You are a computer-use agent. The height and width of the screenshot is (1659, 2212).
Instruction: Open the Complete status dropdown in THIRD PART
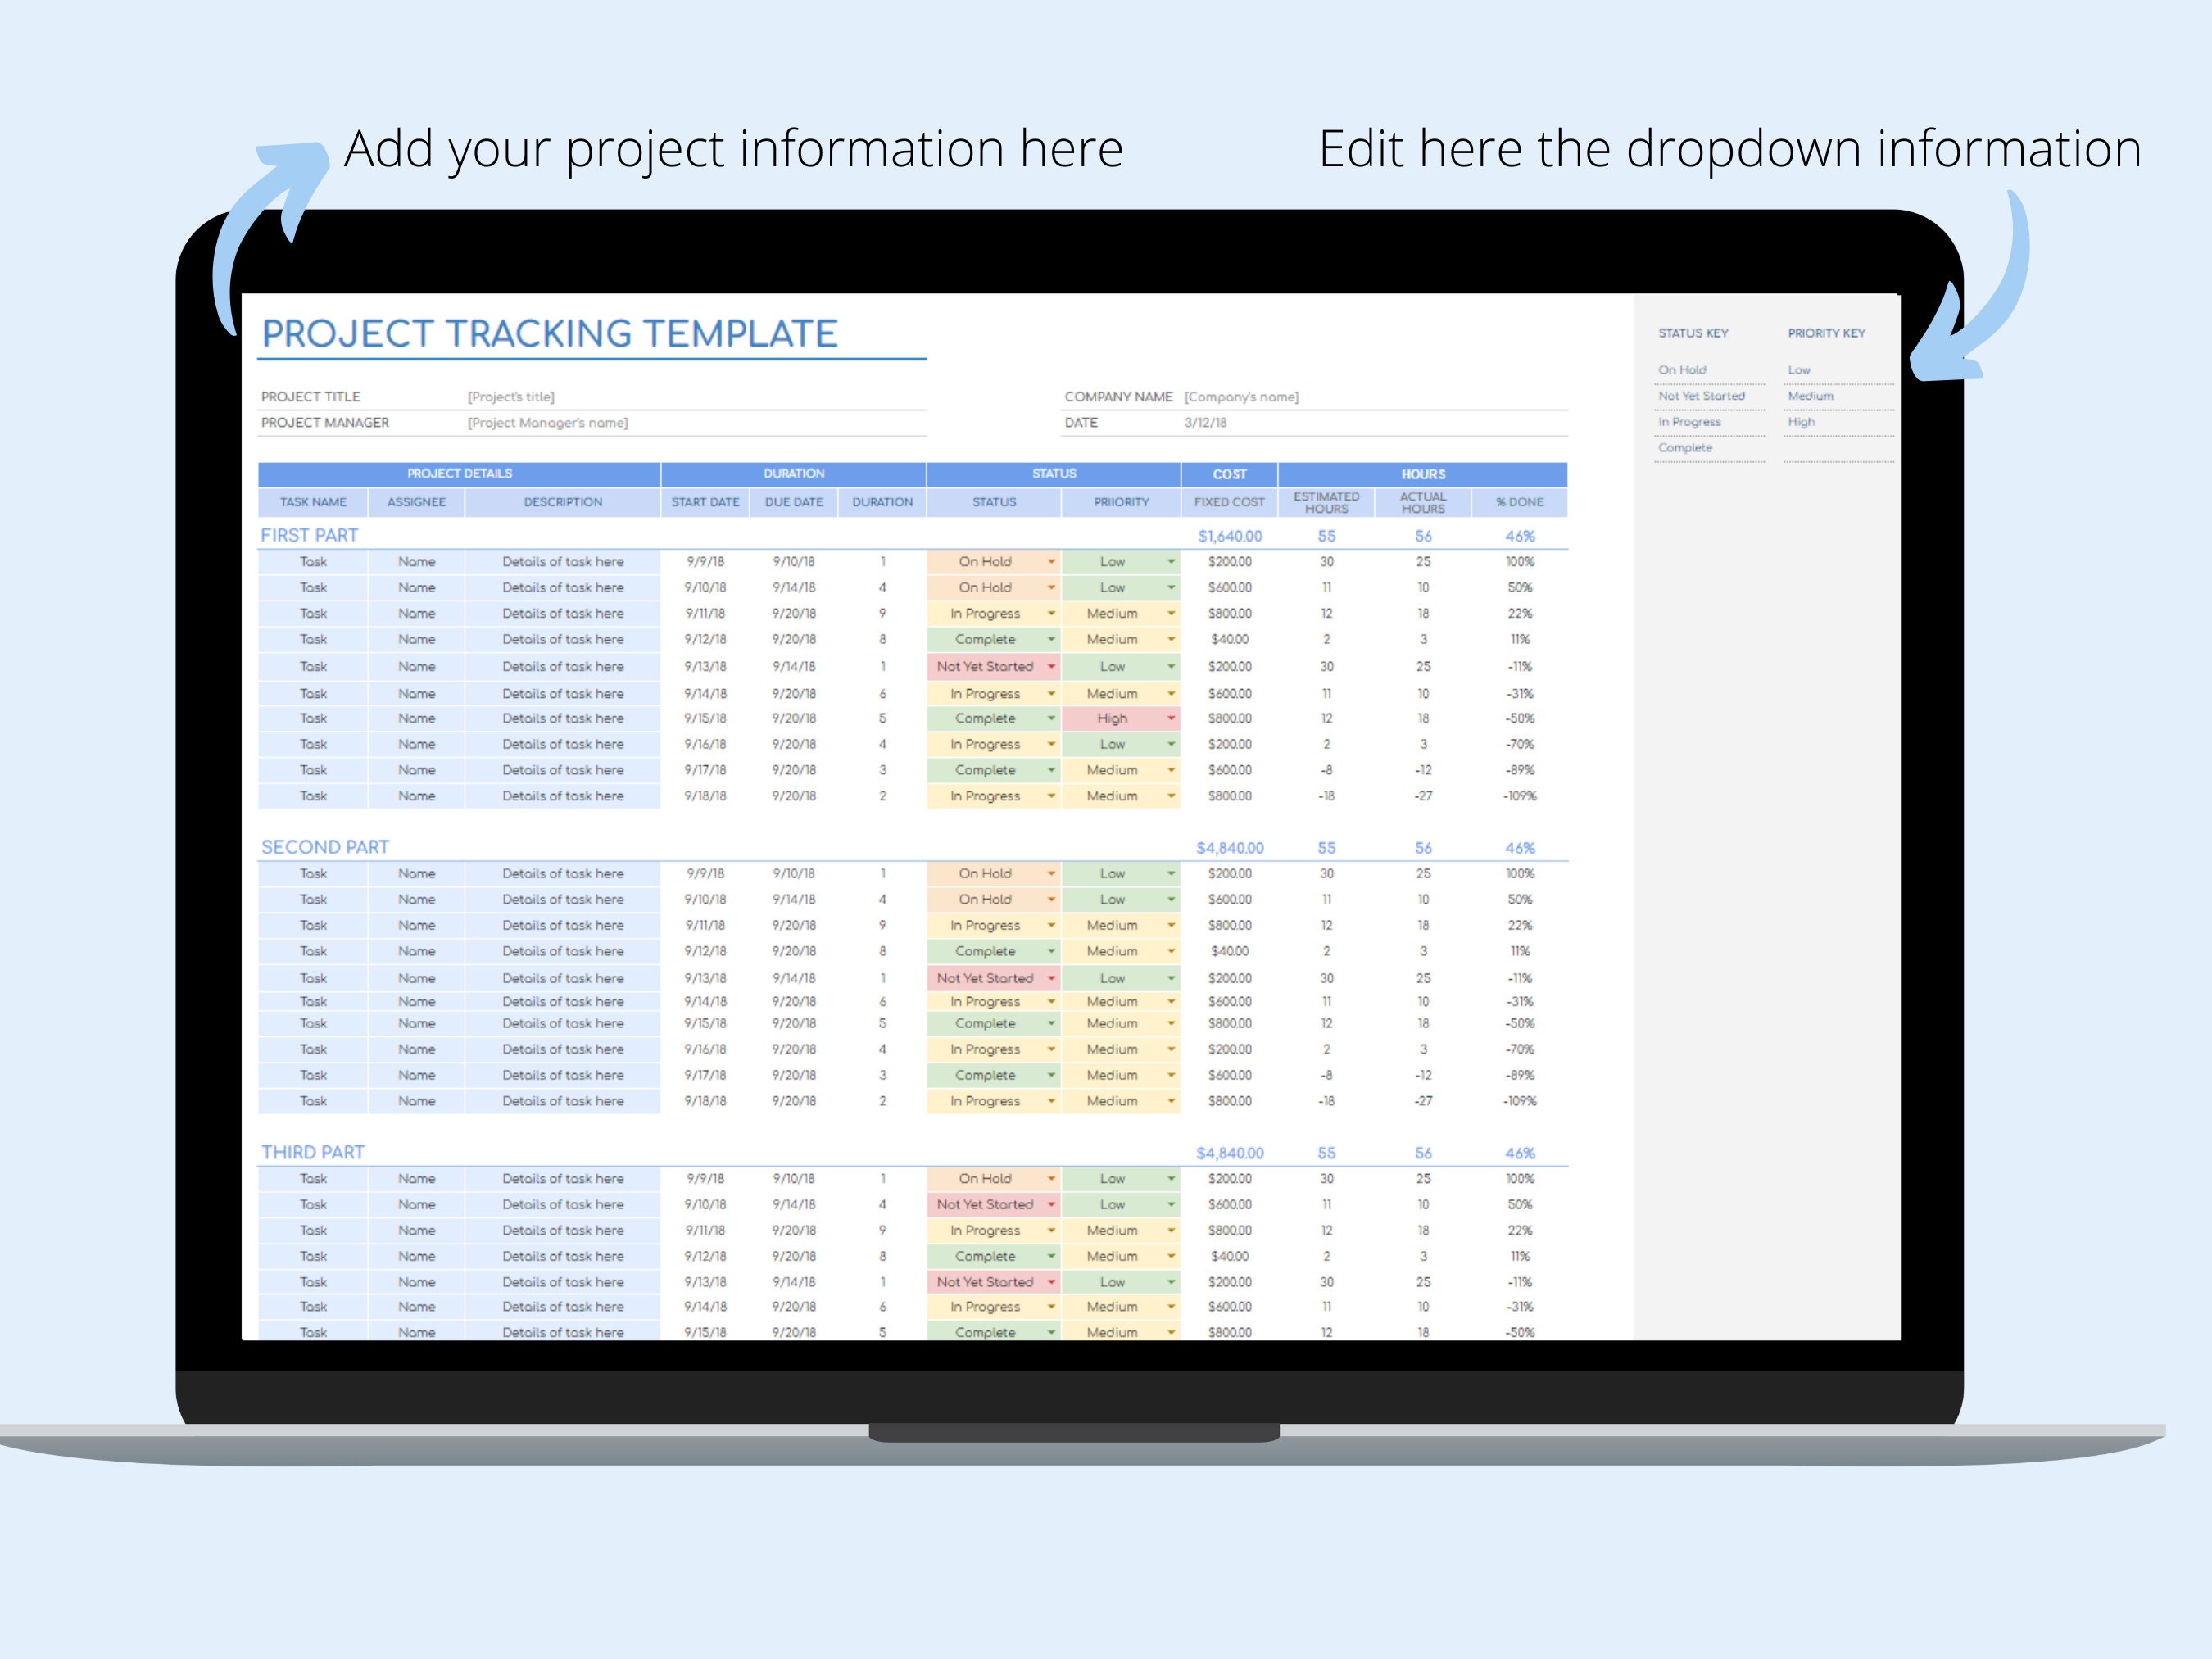point(1051,1256)
